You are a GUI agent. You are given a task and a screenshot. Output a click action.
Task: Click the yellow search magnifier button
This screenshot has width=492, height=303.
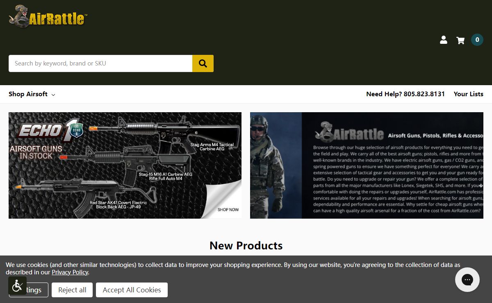203,63
